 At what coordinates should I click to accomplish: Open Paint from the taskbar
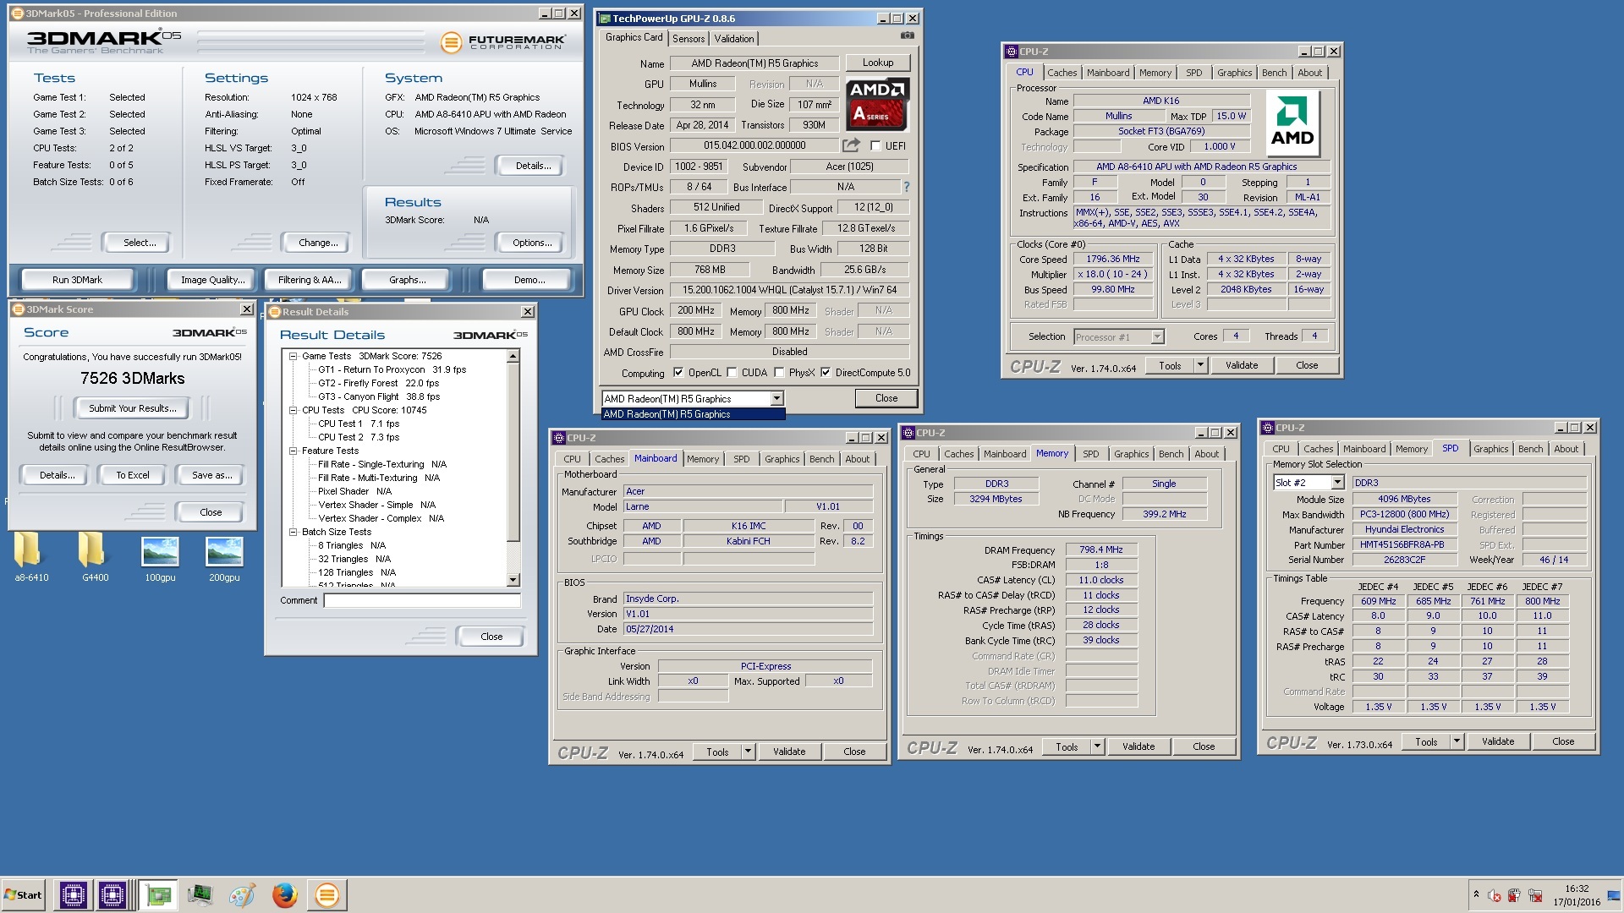[242, 894]
